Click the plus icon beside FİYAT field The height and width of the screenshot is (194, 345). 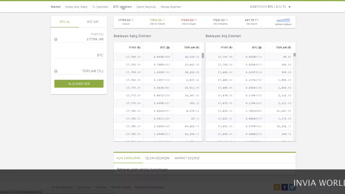click(56, 39)
